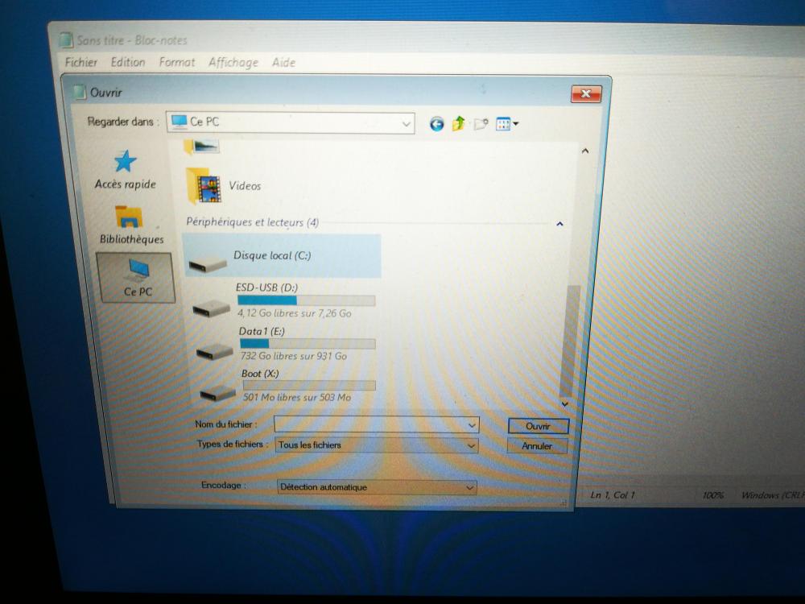The image size is (805, 604).
Task: Select Accès rapide in the places bar
Action: [x=126, y=170]
